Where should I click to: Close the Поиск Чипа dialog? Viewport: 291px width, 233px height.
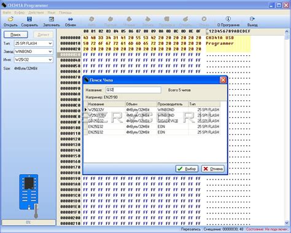(x=223, y=80)
